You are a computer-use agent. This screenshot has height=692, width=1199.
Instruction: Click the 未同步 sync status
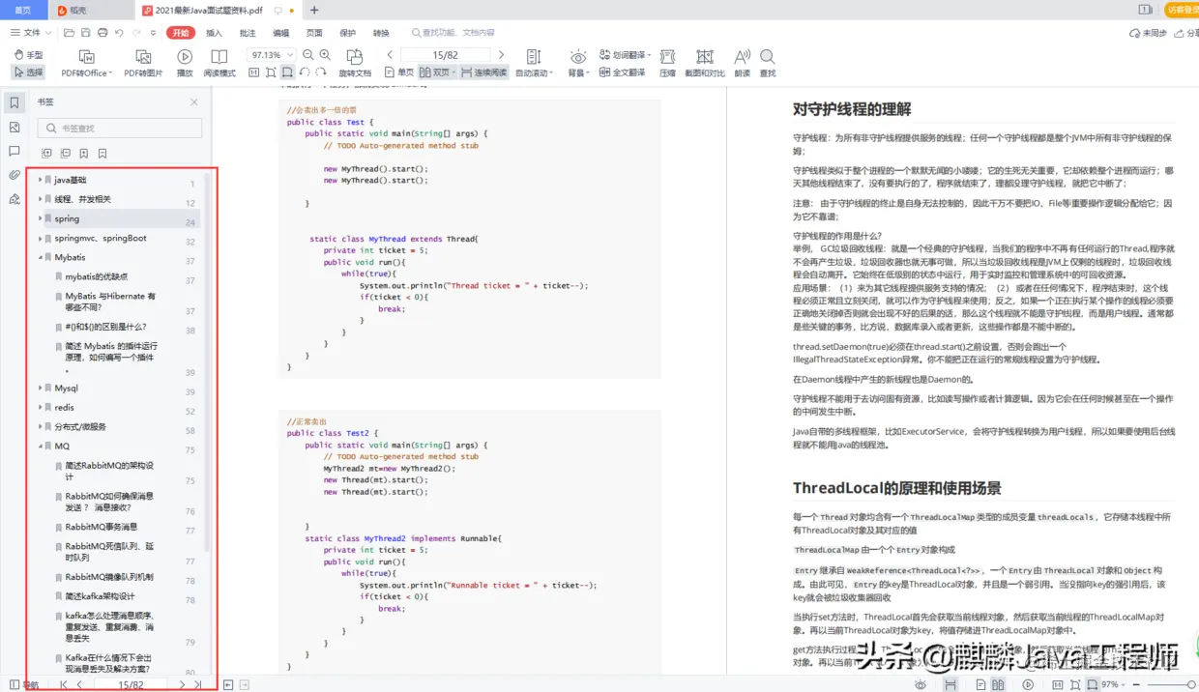pos(1149,33)
